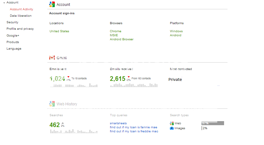Open Profile and privacy page

point(20,29)
